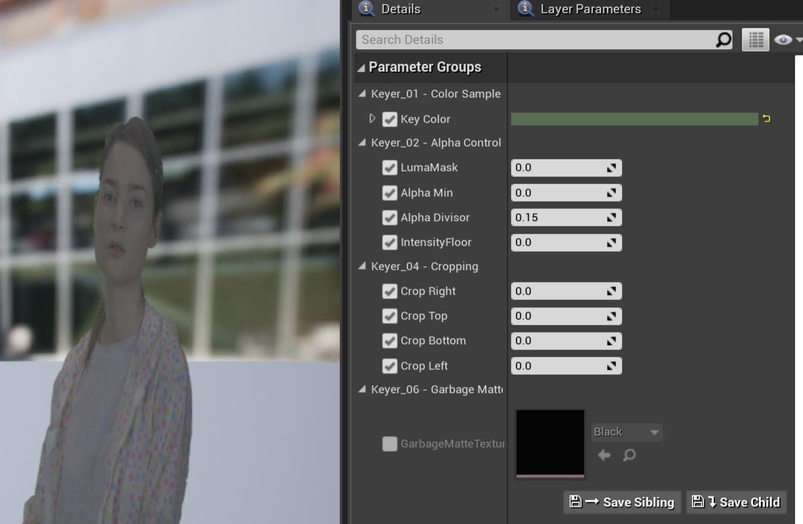Open the eye view options menu

pyautogui.click(x=787, y=40)
